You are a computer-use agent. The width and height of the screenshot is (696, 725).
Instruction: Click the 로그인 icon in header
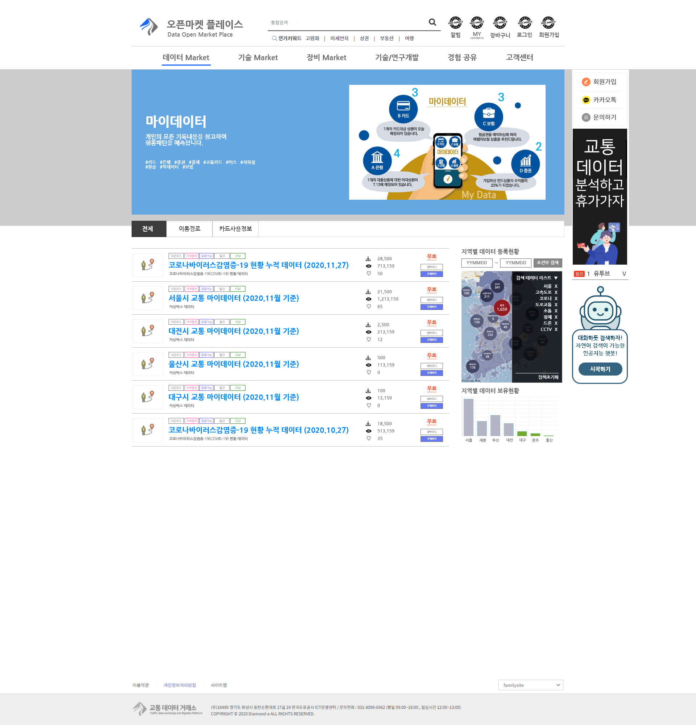click(525, 23)
